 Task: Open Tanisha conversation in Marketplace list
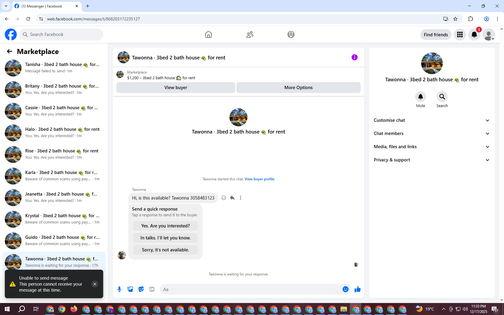point(54,68)
